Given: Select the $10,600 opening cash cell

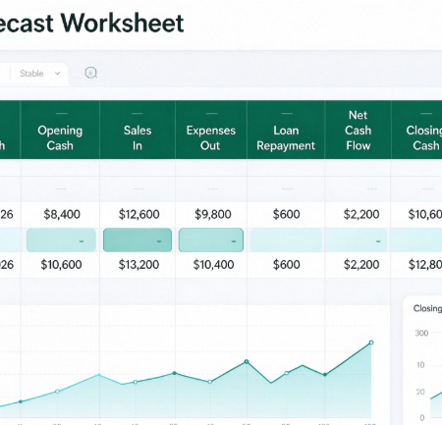Looking at the screenshot, I should coord(61,264).
